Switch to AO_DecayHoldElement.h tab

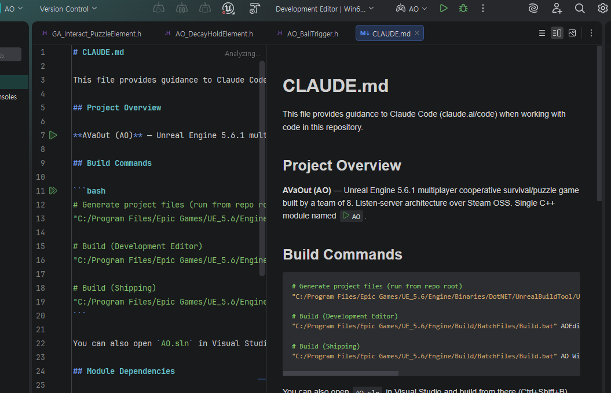[210, 34]
